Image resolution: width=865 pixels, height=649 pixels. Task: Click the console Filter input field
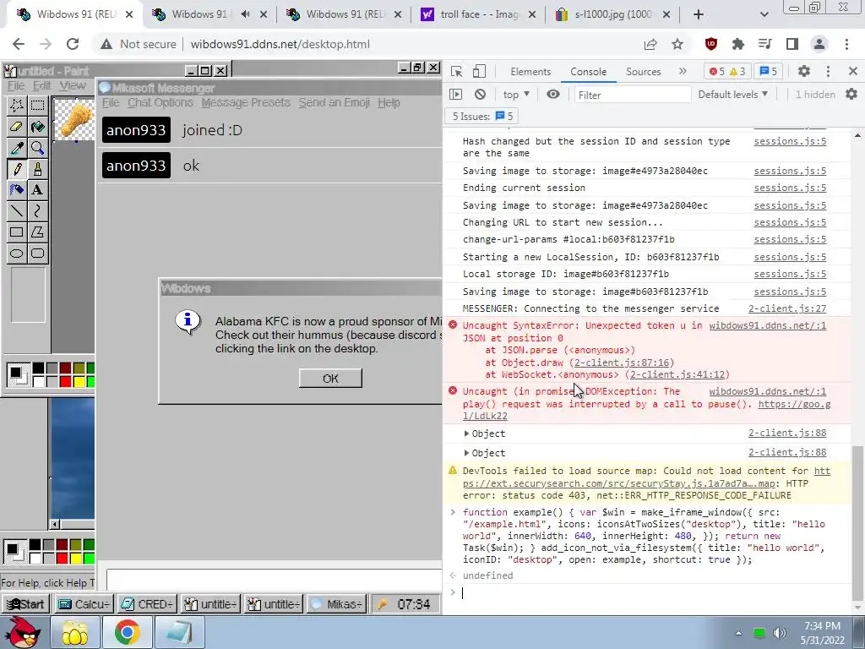click(632, 95)
